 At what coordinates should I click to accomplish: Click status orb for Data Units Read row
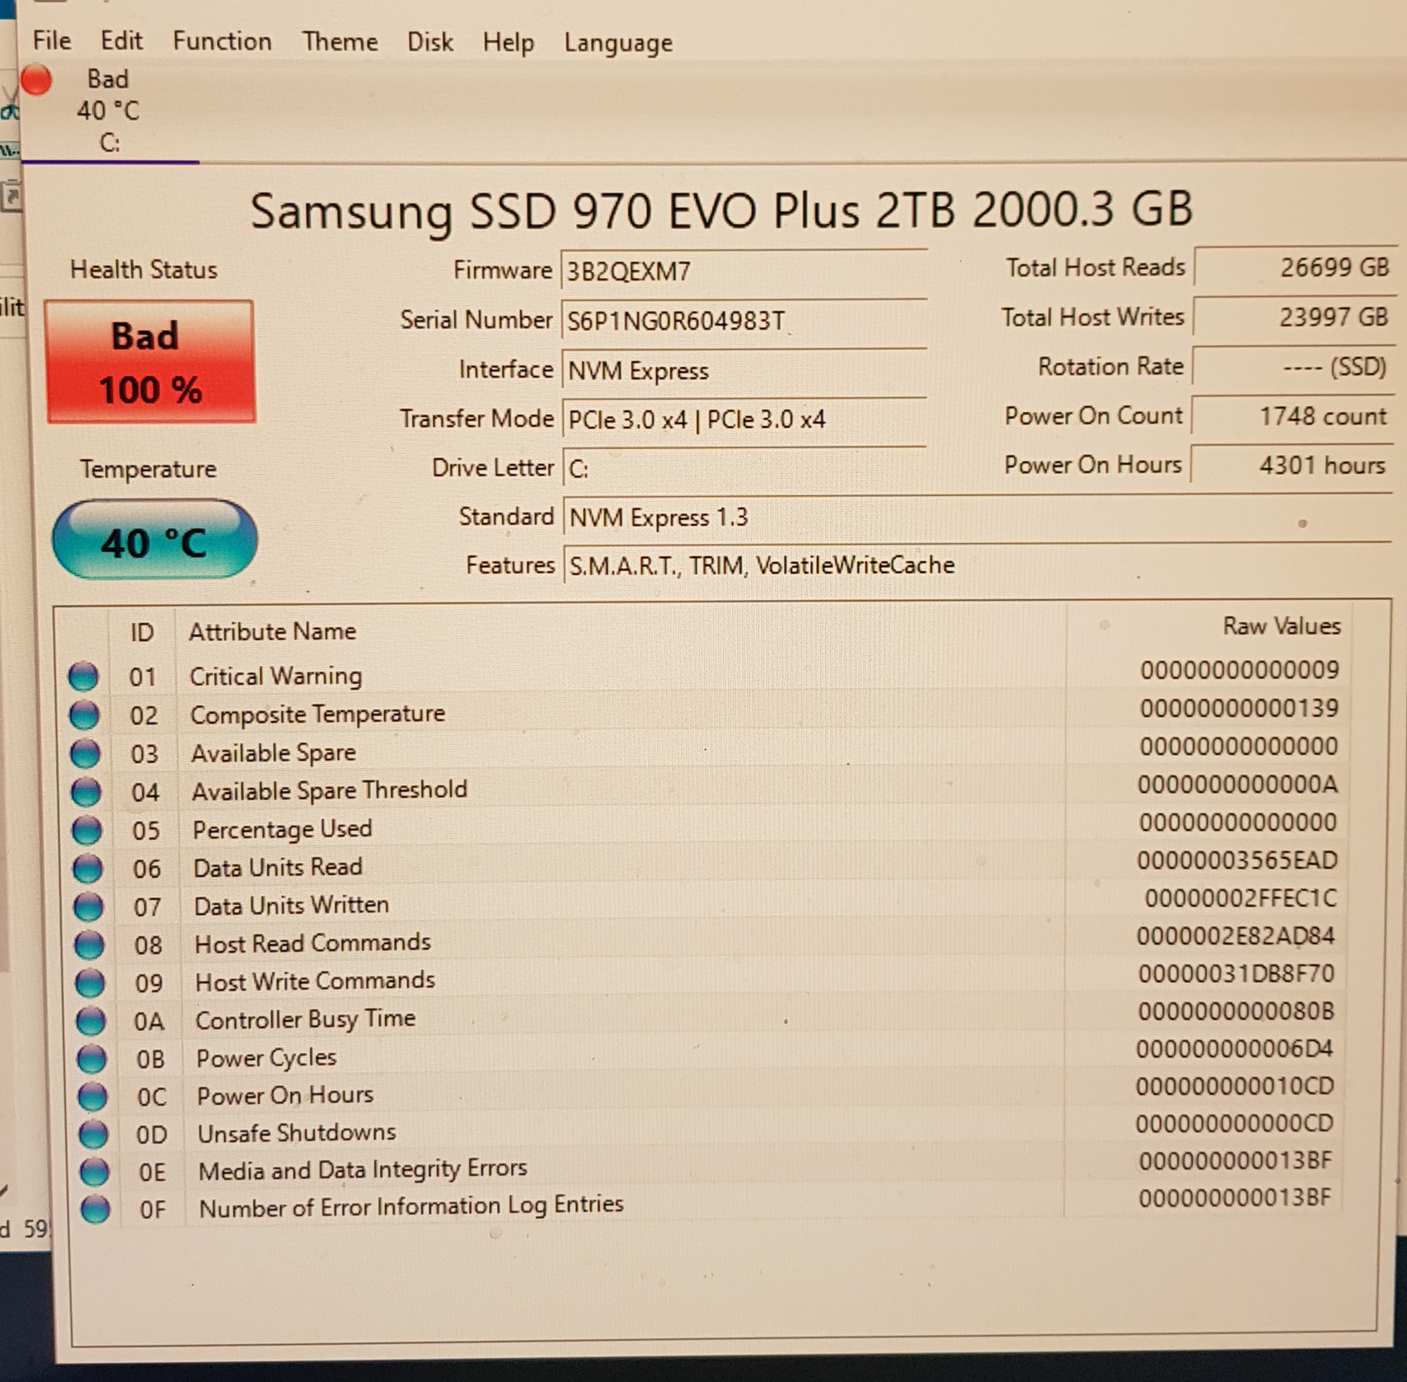click(88, 869)
